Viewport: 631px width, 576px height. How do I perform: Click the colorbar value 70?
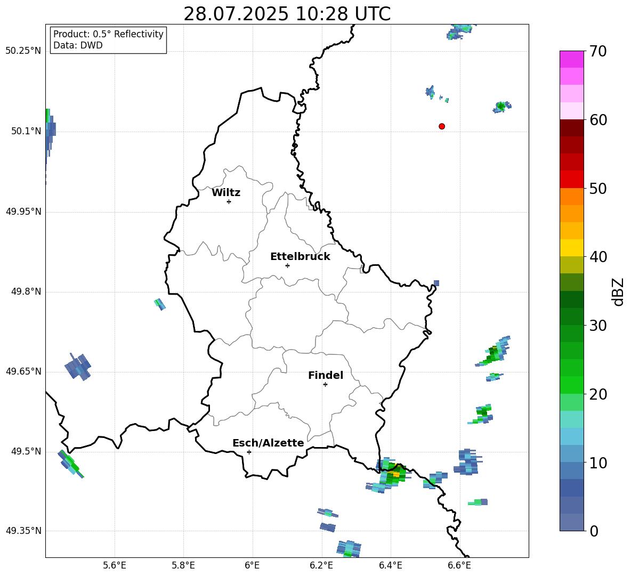[x=598, y=51]
